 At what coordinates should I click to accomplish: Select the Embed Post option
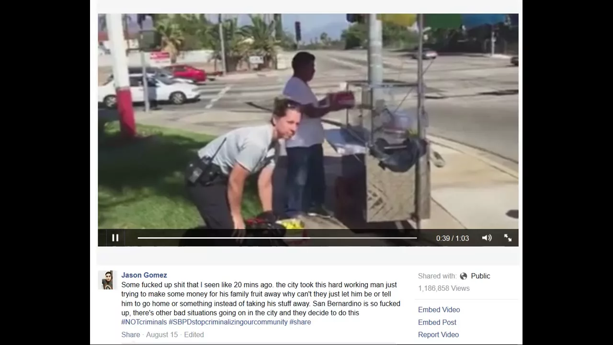point(437,322)
